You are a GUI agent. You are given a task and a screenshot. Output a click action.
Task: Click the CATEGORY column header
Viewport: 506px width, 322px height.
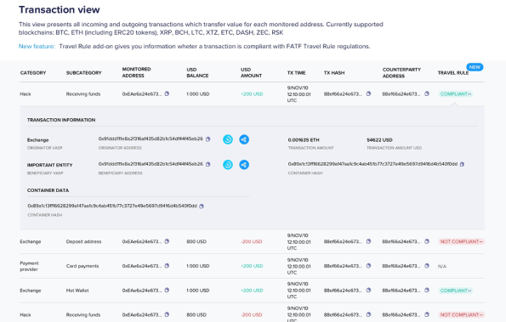click(x=33, y=73)
